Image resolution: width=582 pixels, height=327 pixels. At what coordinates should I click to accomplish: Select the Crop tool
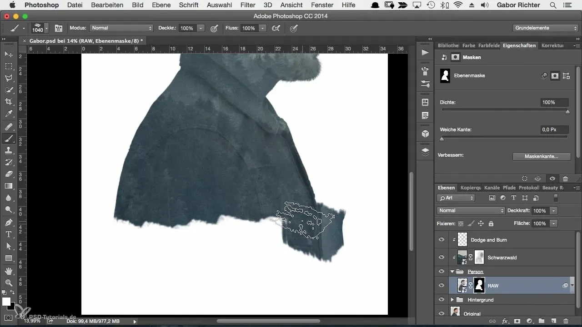[x=8, y=102]
